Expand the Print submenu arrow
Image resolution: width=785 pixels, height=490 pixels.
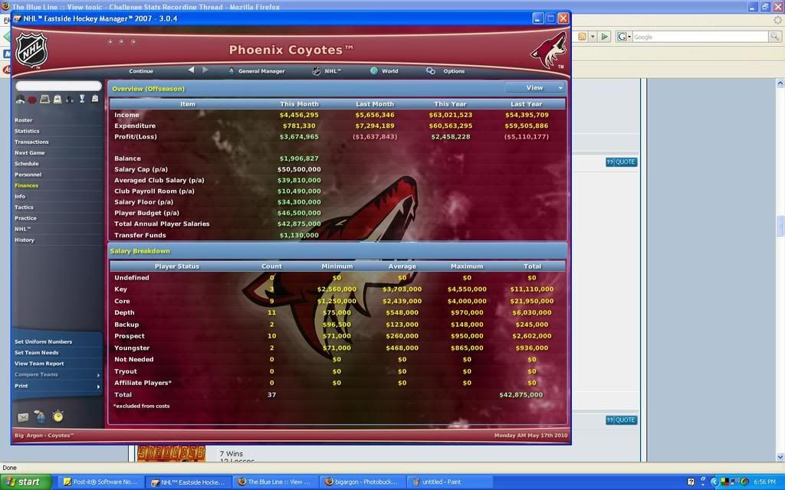click(98, 386)
